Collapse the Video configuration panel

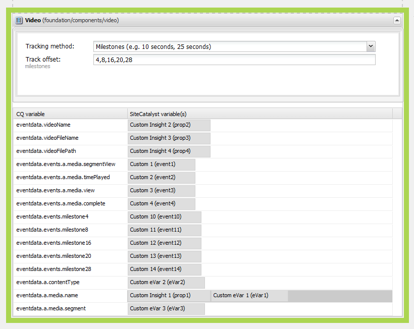click(x=397, y=20)
